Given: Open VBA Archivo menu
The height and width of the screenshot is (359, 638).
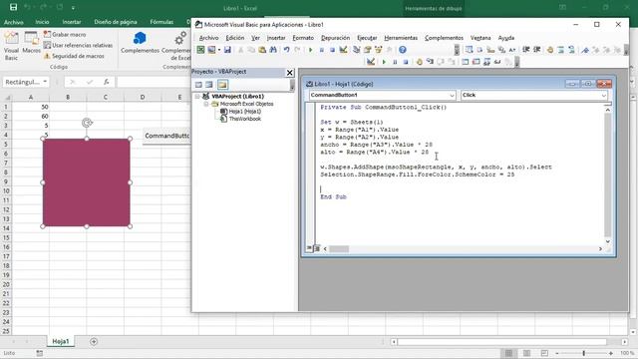Looking at the screenshot, I should [208, 38].
